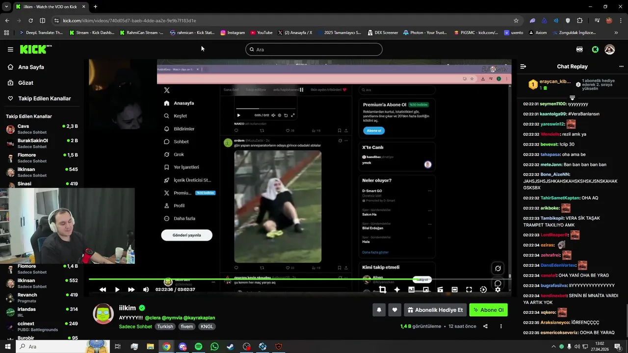
Task: Click the notification bell for iilkim
Action: (x=379, y=310)
